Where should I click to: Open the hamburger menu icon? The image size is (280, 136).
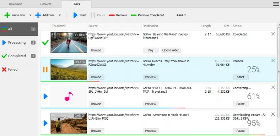pyautogui.click(x=276, y=4)
